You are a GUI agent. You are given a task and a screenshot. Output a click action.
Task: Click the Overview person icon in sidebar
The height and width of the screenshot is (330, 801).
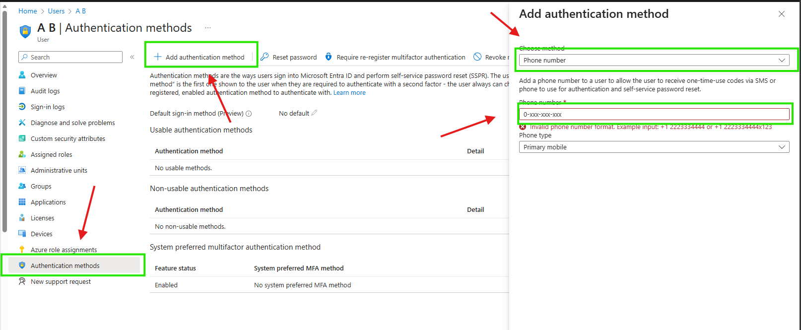tap(22, 75)
